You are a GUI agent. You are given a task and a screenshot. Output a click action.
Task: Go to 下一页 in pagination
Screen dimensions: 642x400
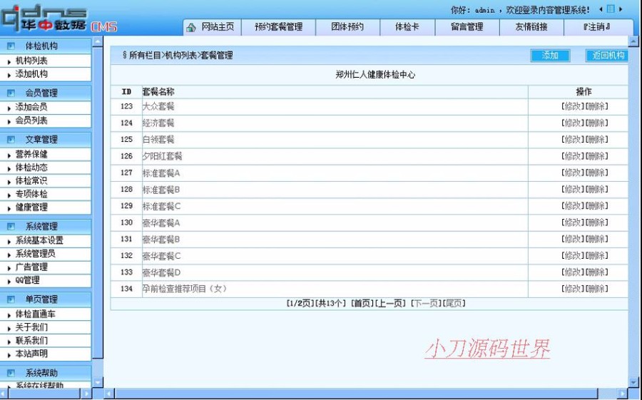click(427, 303)
